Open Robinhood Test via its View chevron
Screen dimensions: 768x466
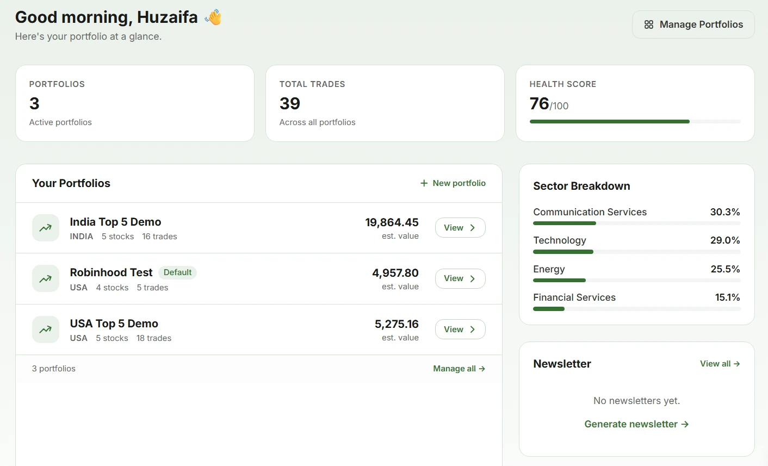[x=473, y=278]
